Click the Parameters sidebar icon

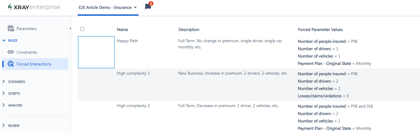point(11,29)
